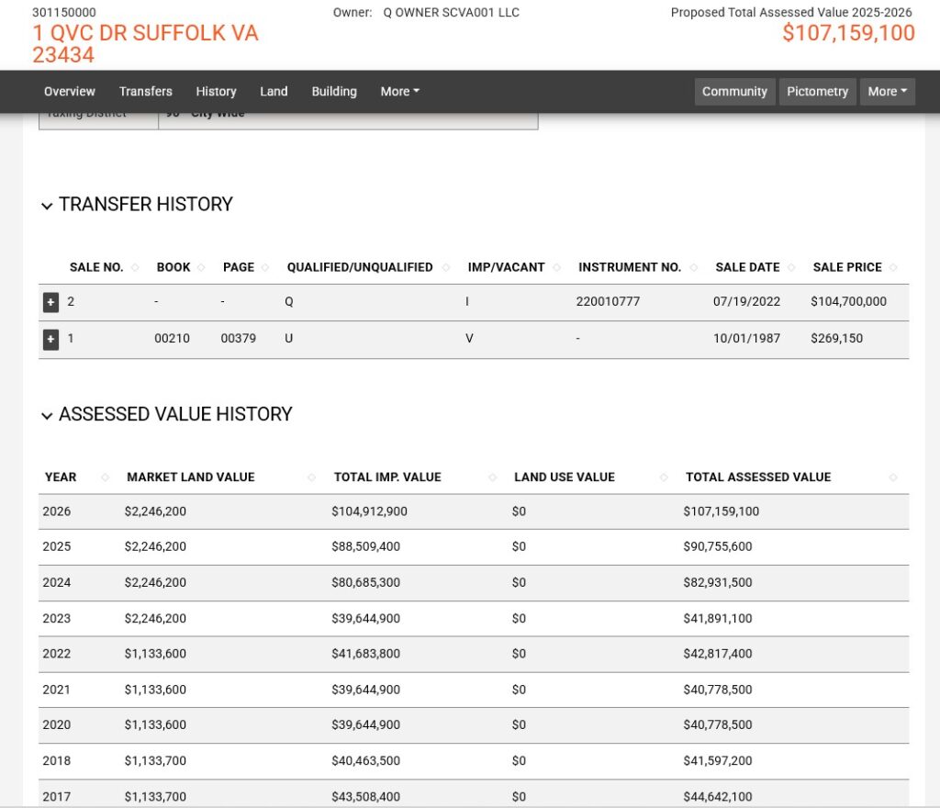The width and height of the screenshot is (940, 808).
Task: Click sale price $269,150
Action: click(836, 338)
